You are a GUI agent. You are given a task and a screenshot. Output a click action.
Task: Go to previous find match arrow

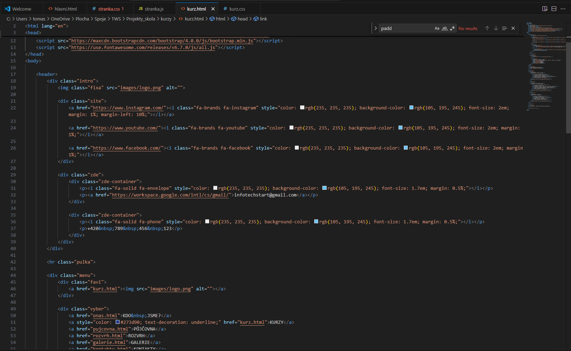[487, 28]
